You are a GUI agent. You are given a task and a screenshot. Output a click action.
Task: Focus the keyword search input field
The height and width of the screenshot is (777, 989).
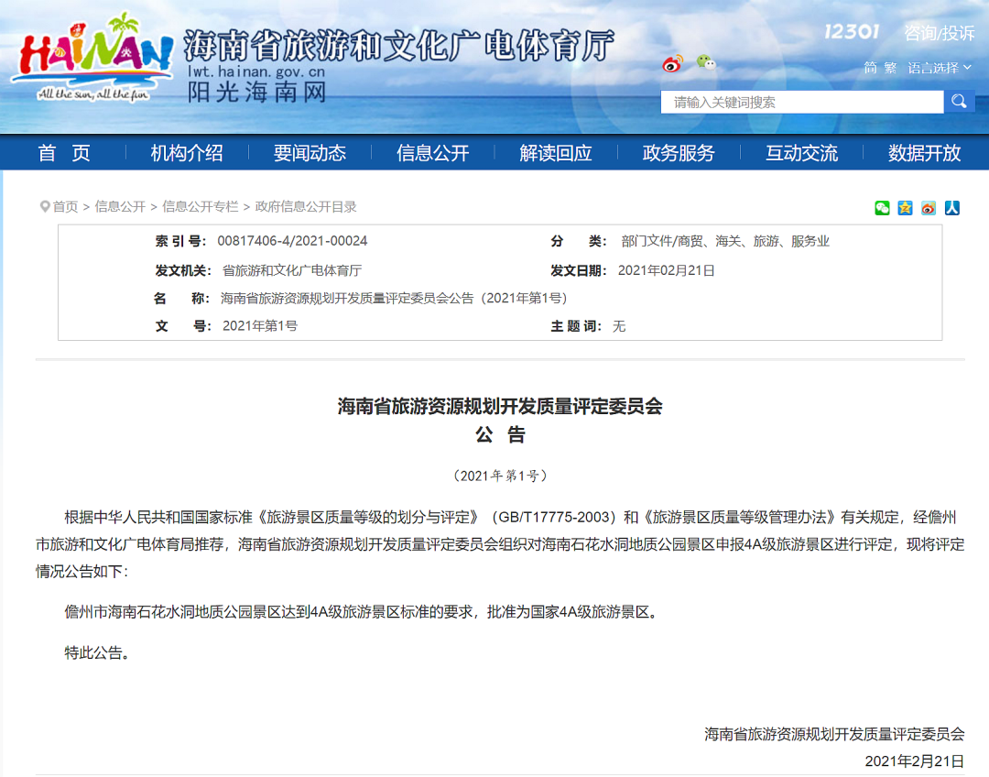tap(801, 102)
